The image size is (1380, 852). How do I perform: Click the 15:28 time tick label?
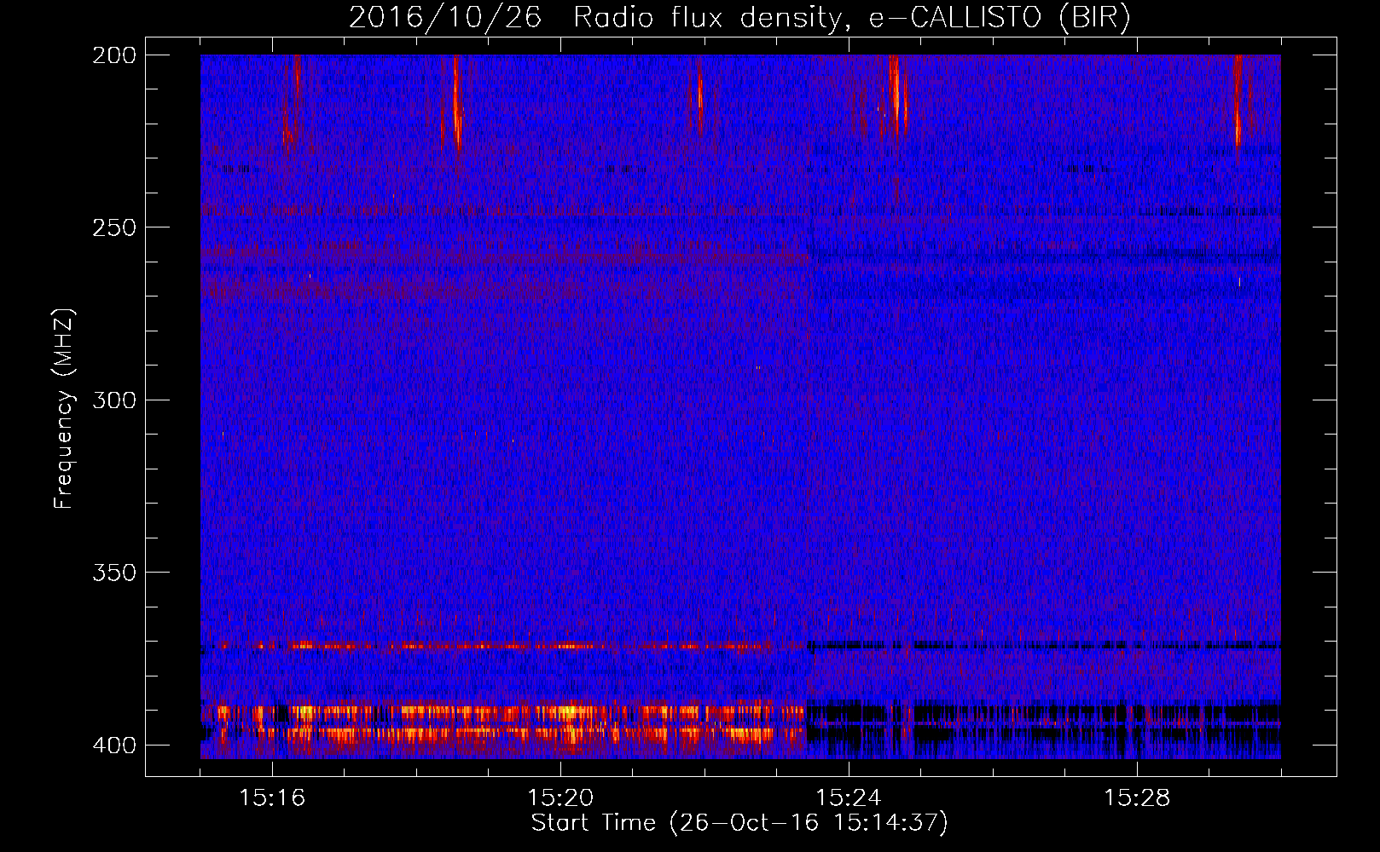1137,798
